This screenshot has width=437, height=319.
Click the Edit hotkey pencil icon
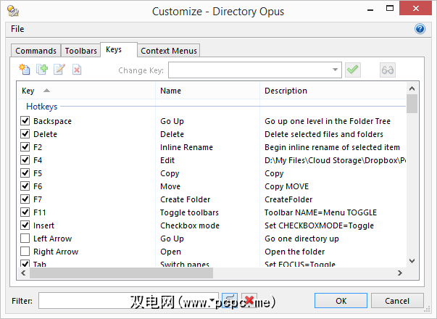59,70
